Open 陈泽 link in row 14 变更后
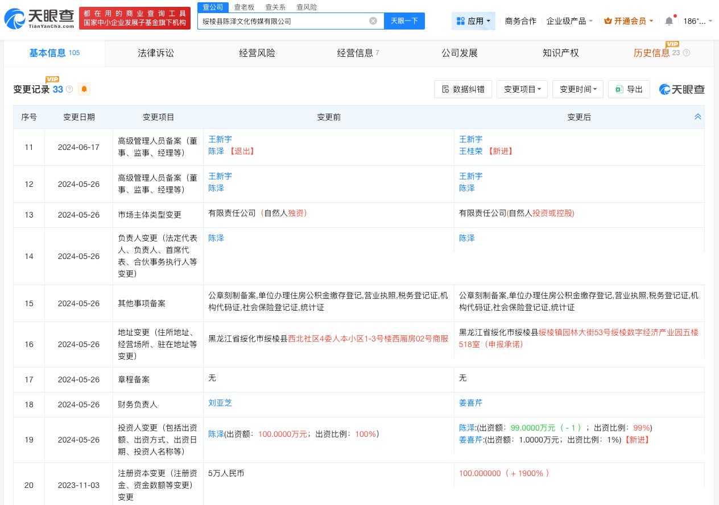This screenshot has height=505, width=719. [x=467, y=238]
